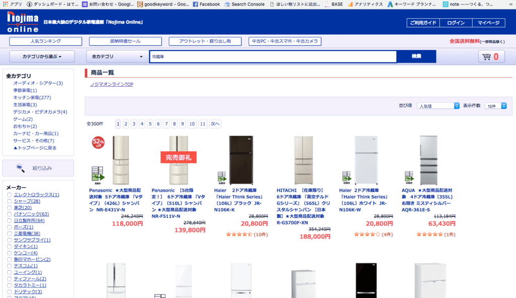The width and height of the screenshot is (516, 298).
Task: Open black Haier JR-N106K-K refrigerator image
Action: 241,160
